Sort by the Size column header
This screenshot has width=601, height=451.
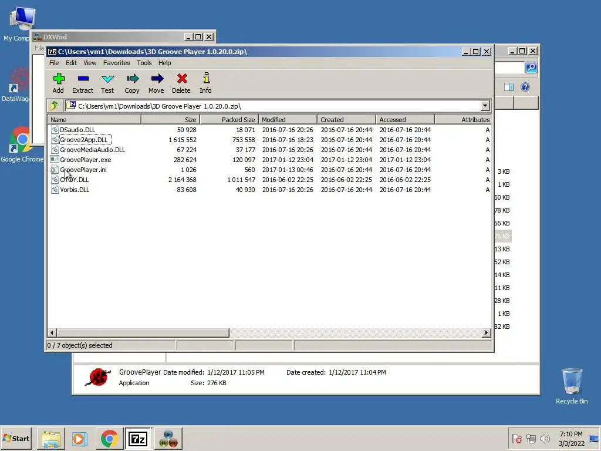[171, 120]
